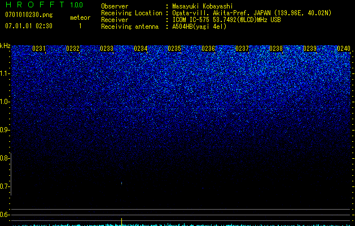The height and width of the screenshot is (226, 355).
Task: Click the 0235 time marker
Action: pyautogui.click(x=174, y=49)
